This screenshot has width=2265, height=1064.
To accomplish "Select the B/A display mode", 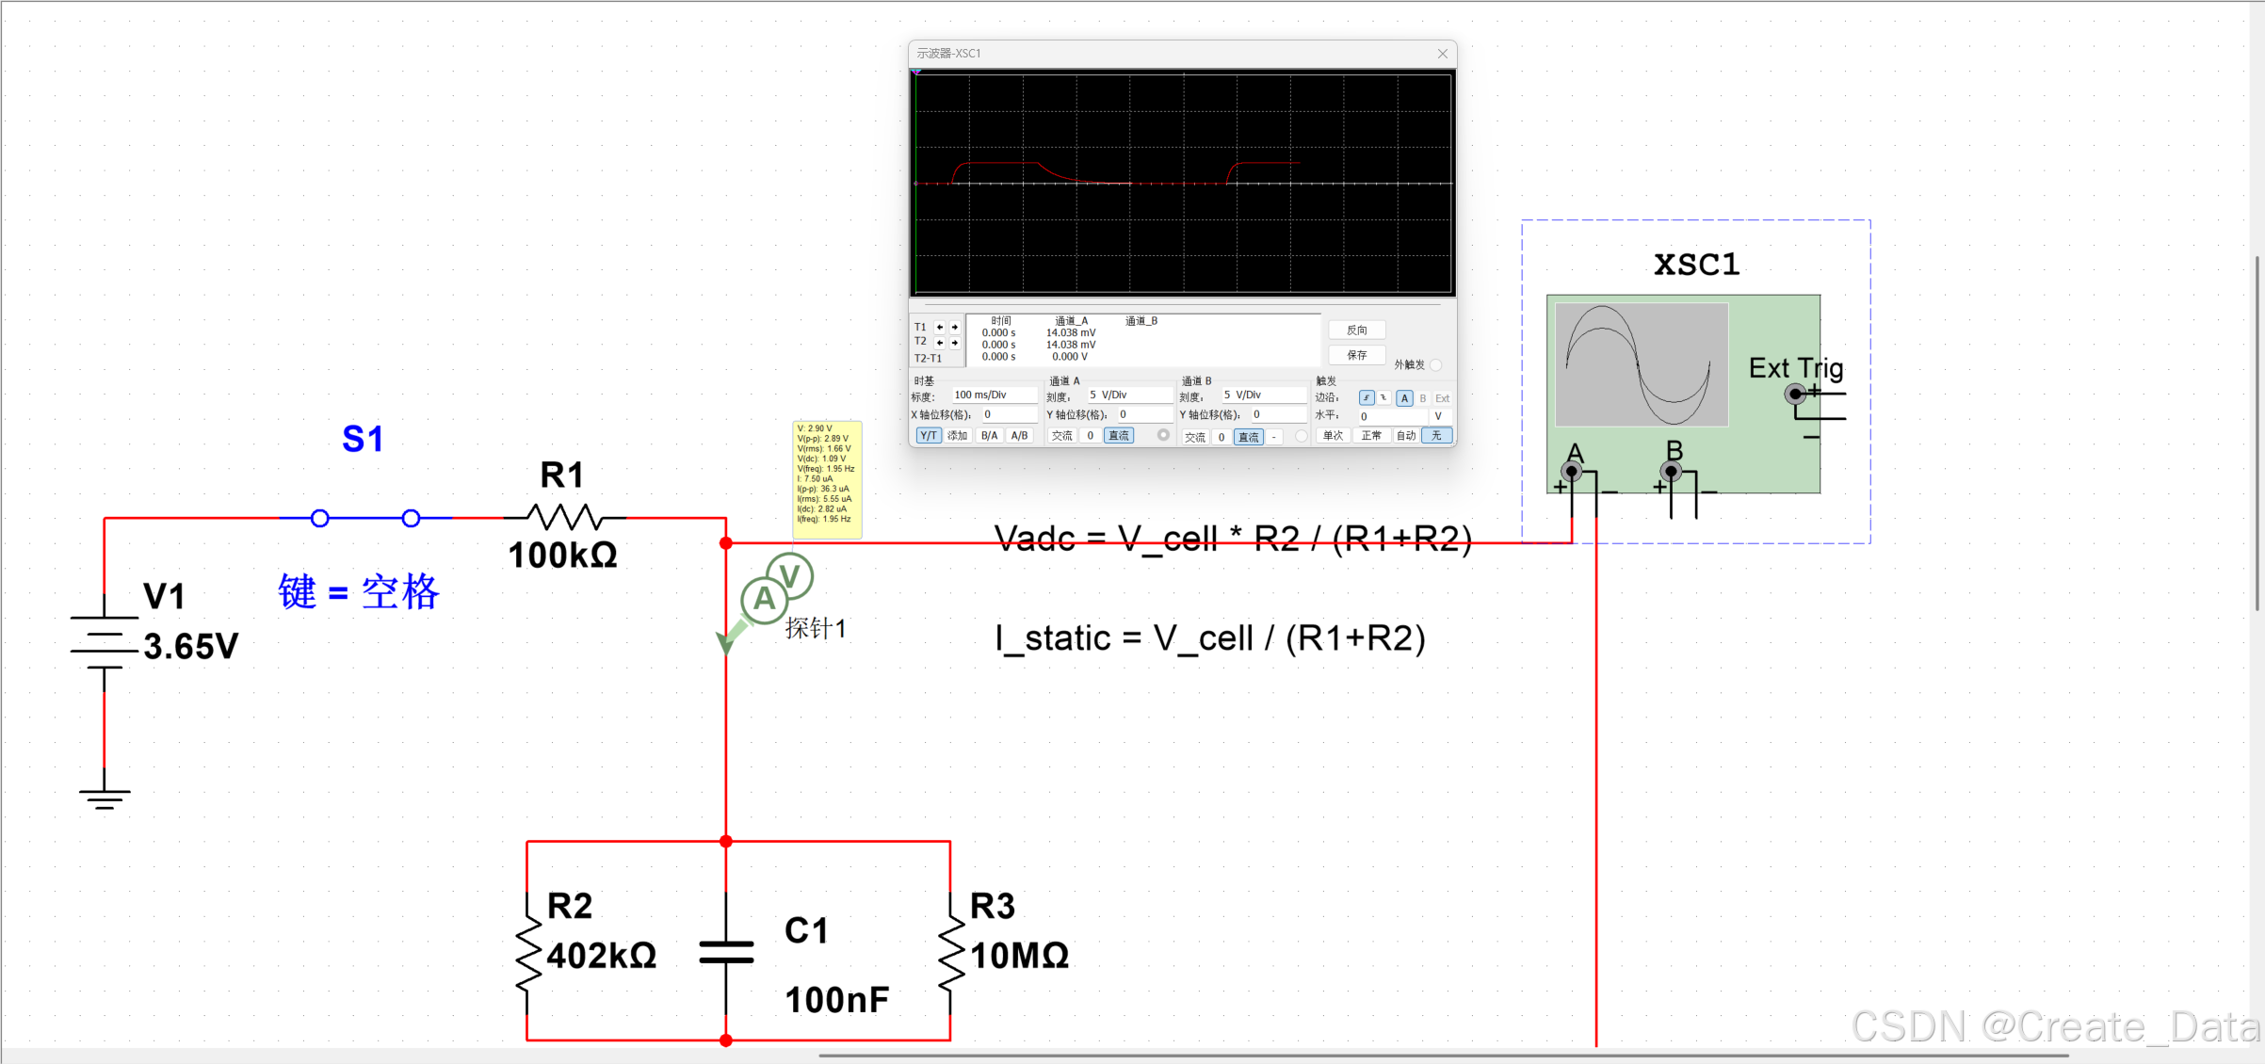I will (989, 435).
